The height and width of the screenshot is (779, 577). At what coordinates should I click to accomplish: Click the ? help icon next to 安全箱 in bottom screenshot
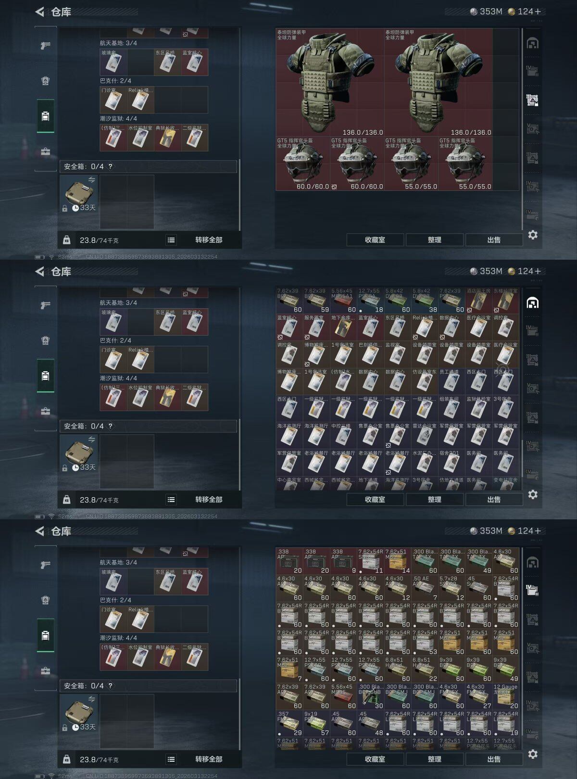[x=110, y=686]
